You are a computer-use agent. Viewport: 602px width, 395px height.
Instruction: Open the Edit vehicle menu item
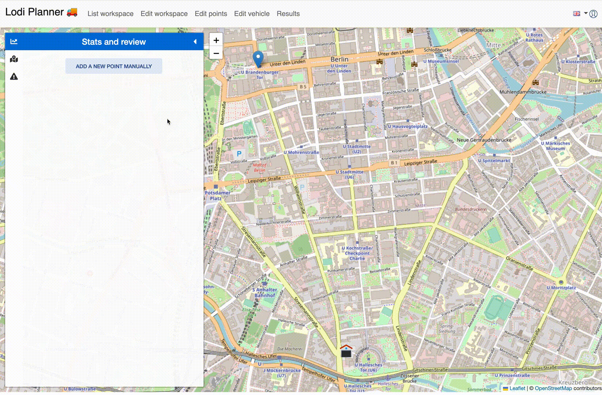click(252, 14)
